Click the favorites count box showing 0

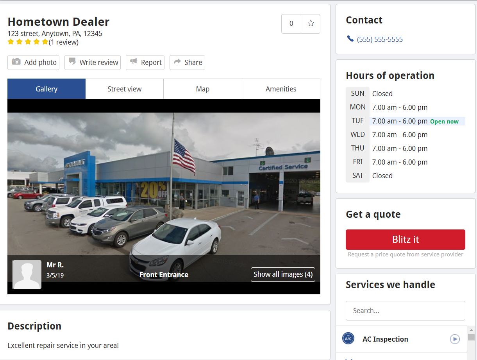tap(291, 23)
